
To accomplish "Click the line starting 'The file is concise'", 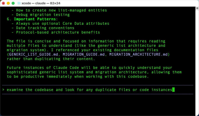I will coord(86,41).
